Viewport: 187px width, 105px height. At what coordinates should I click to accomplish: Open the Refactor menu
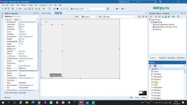[x=24, y=5]
